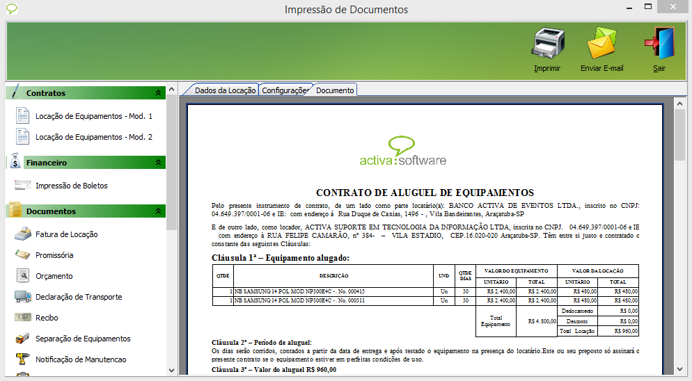
Task: Click the document preview scroll down arrow
Action: tap(679, 369)
